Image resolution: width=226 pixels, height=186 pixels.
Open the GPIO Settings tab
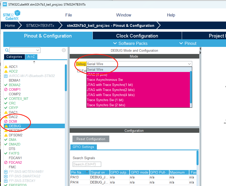pos(83,147)
